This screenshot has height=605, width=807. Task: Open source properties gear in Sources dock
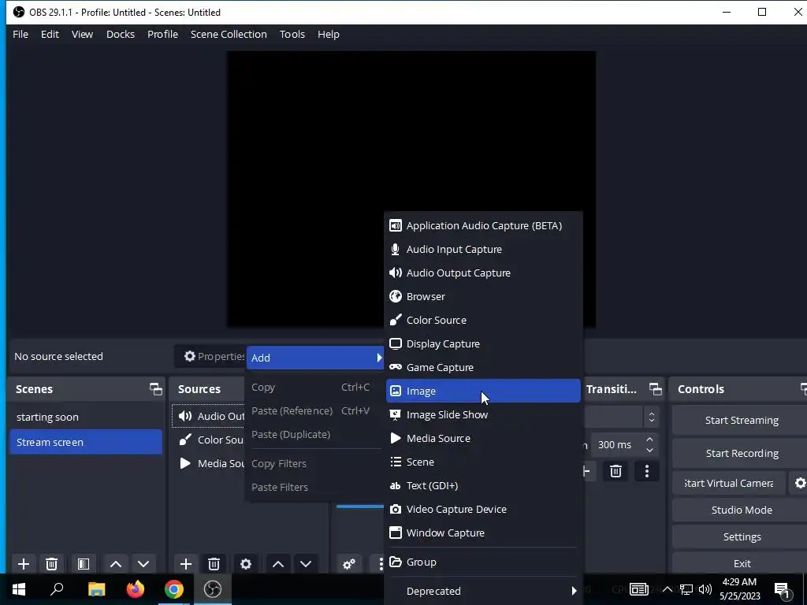[x=246, y=564]
